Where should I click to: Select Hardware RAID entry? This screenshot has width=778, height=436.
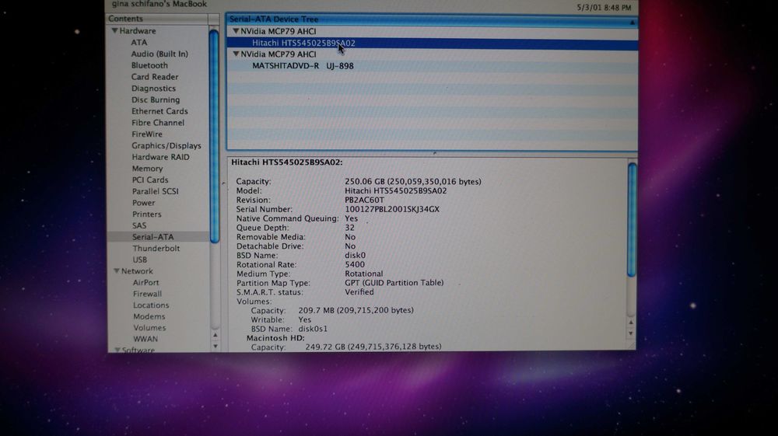pos(160,157)
